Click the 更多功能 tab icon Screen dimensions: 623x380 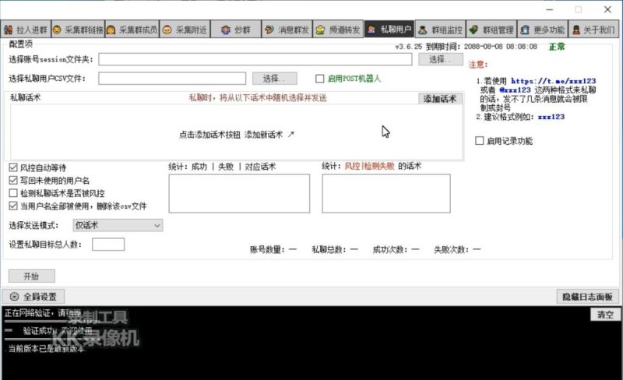pyautogui.click(x=525, y=30)
